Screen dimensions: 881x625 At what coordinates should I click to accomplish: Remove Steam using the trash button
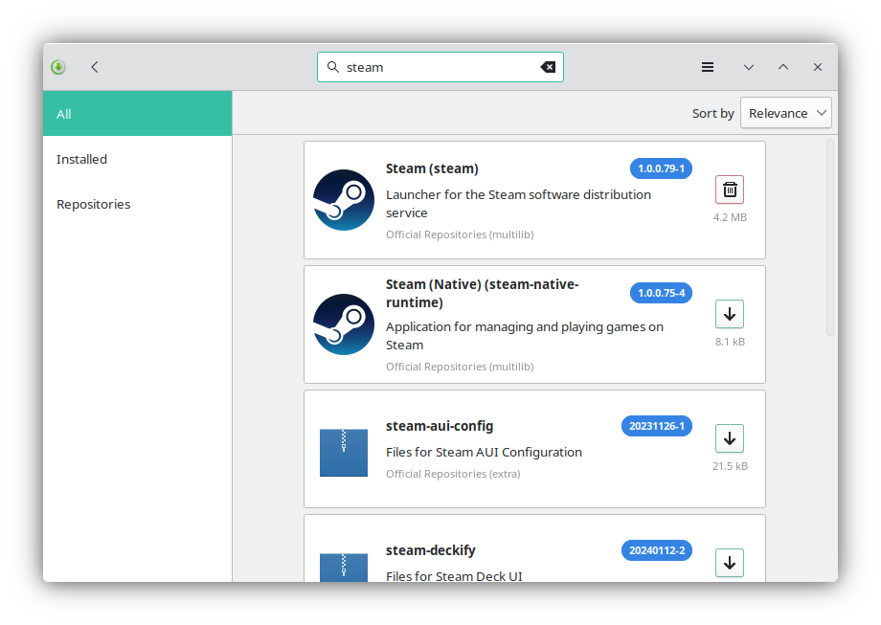[x=730, y=190]
